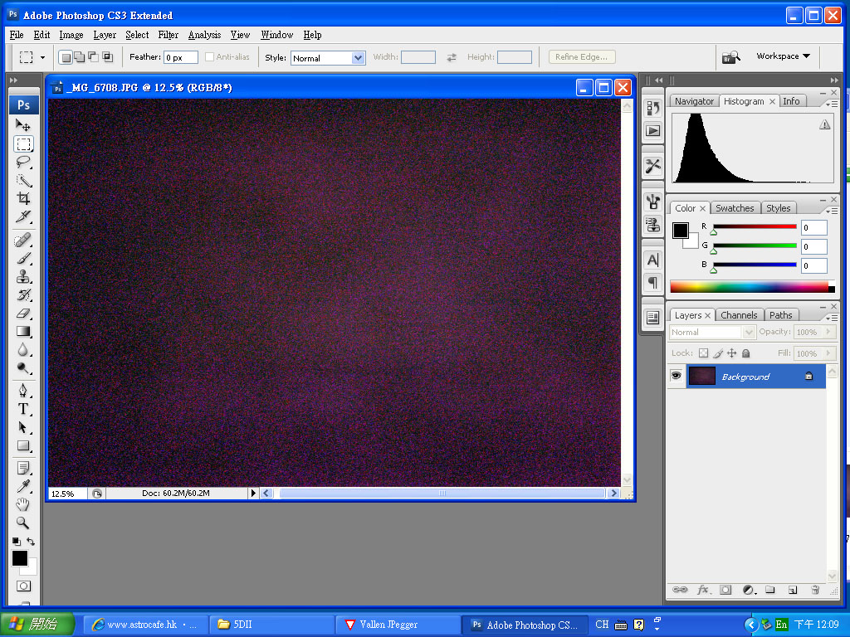Click the create new layer icon
850x637 pixels.
[x=792, y=590]
